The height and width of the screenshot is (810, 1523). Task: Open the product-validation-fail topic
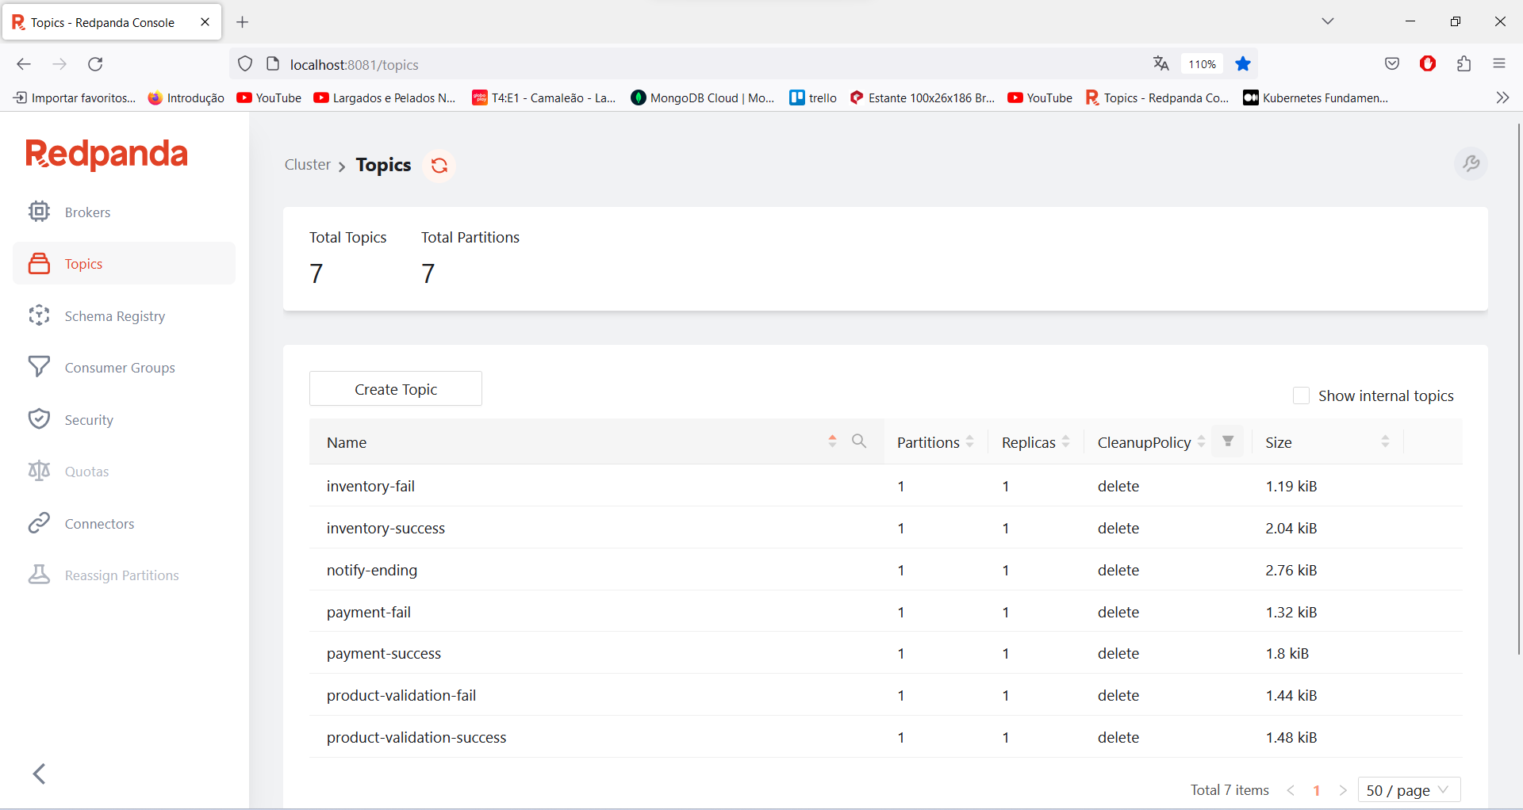click(401, 696)
